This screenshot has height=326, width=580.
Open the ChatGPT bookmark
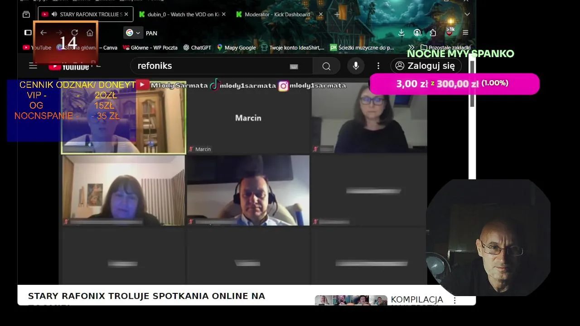pyautogui.click(x=197, y=48)
